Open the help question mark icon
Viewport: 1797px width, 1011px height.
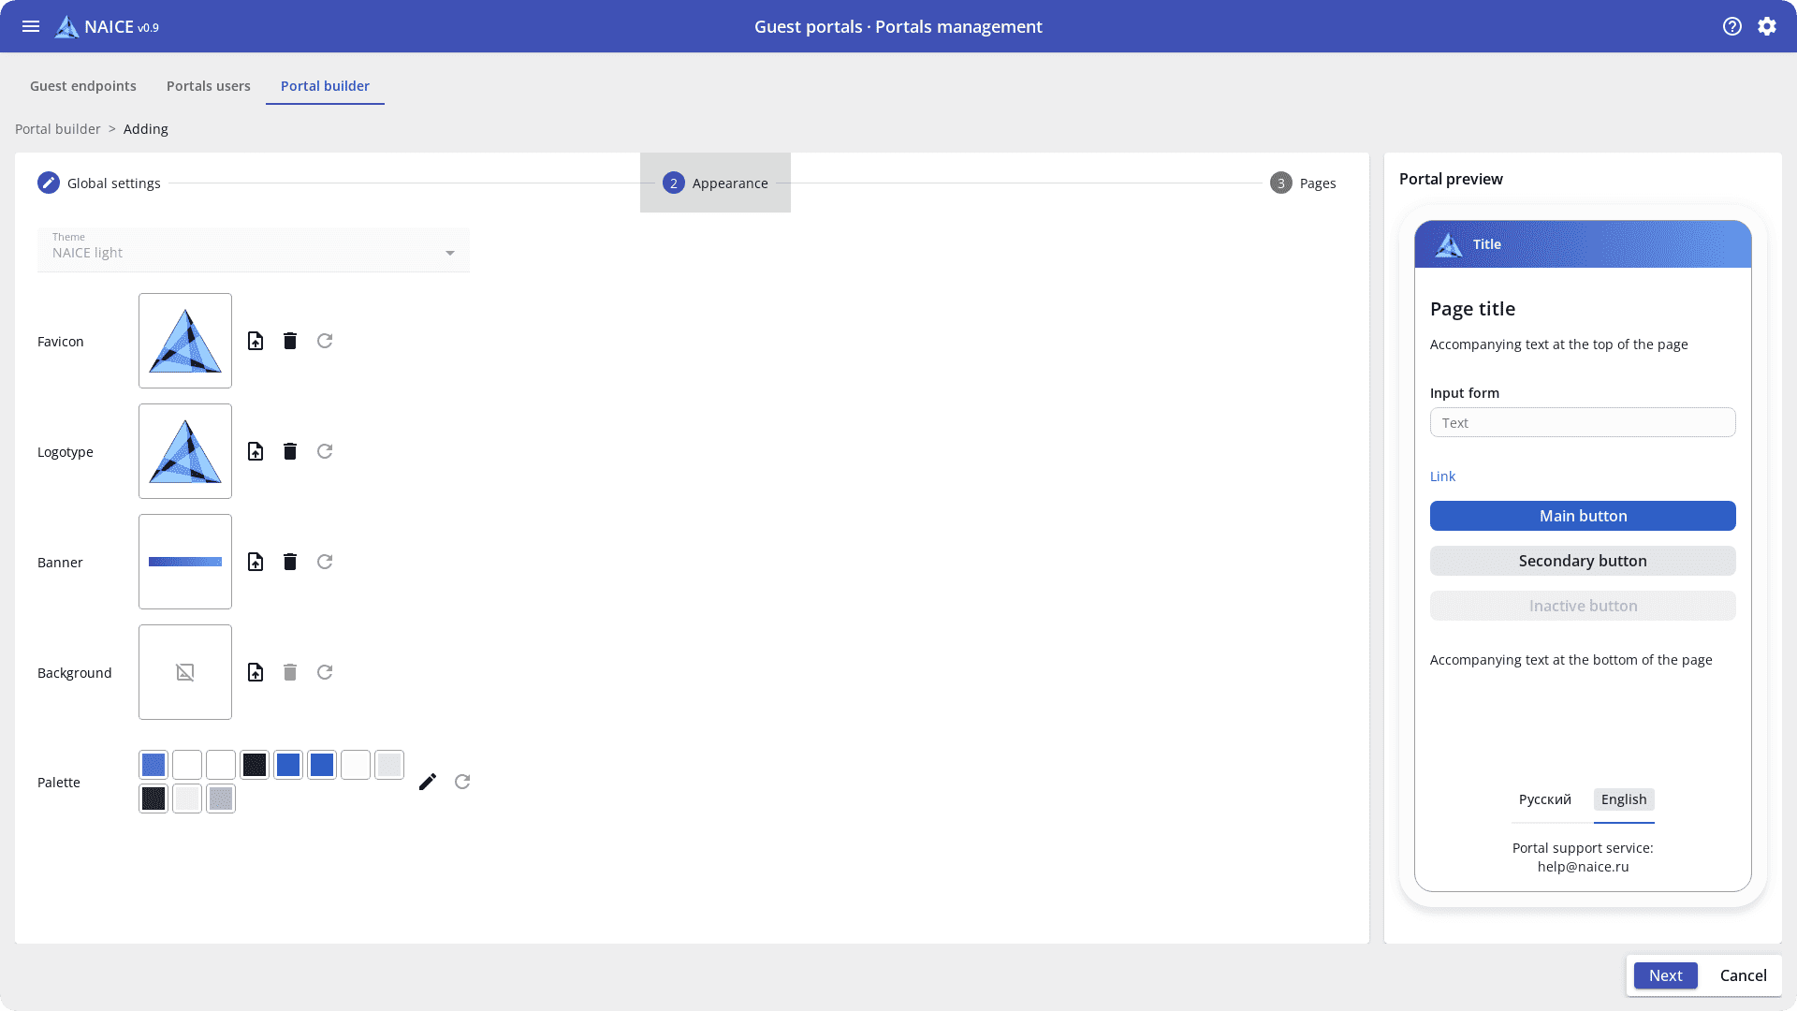pyautogui.click(x=1732, y=26)
